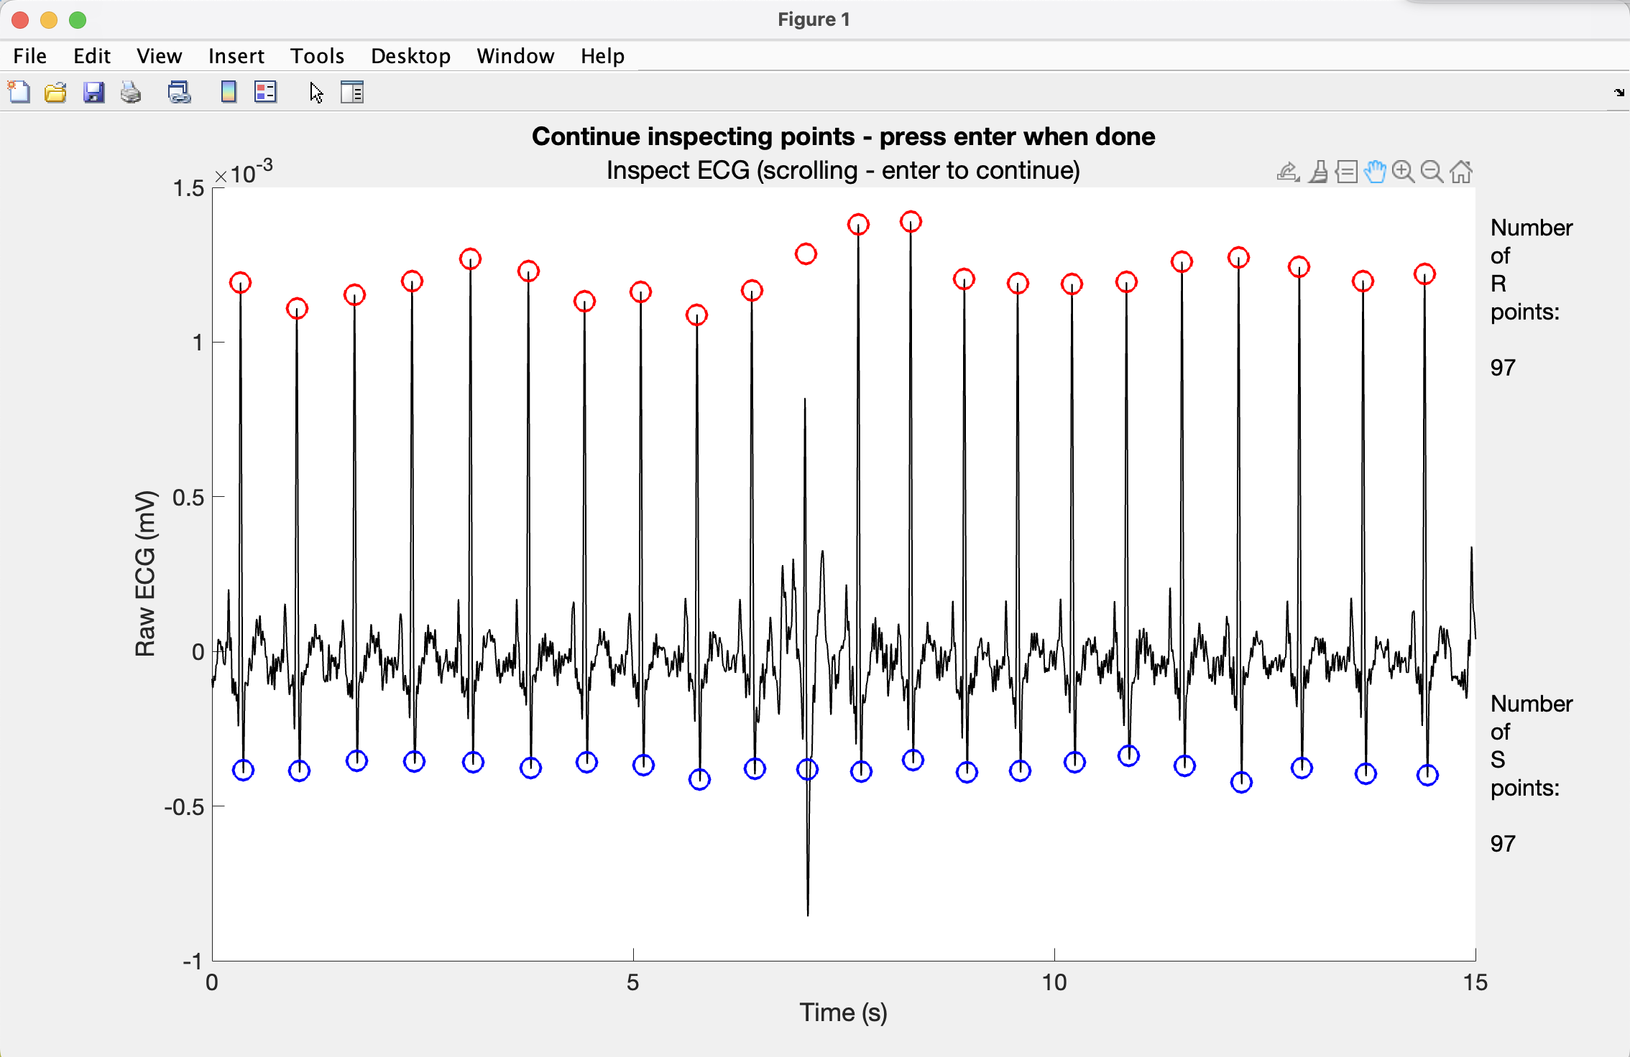Click the highest red R-peak marker

coord(911,222)
